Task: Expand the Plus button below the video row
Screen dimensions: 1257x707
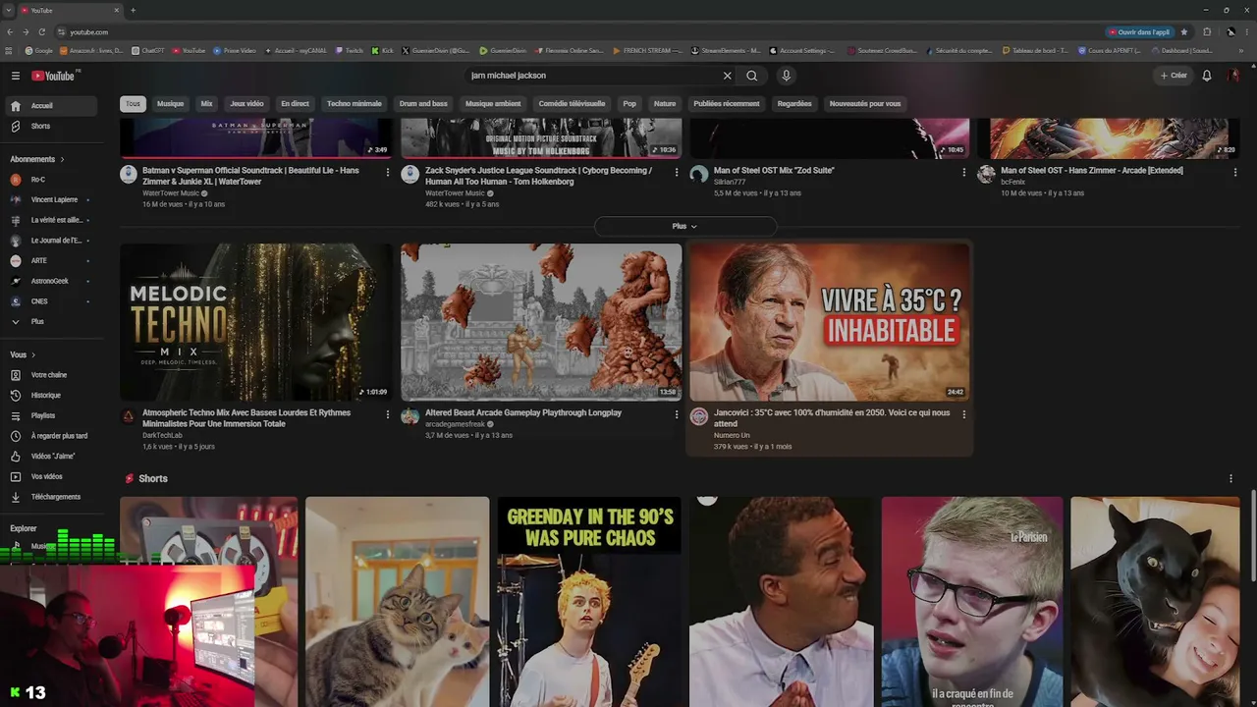Action: click(x=684, y=227)
